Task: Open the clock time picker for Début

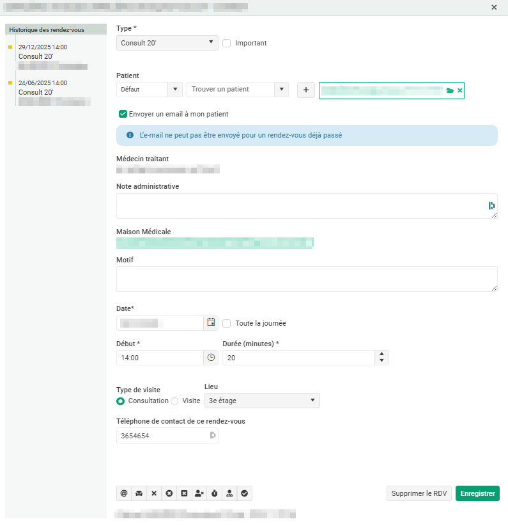Action: pos(211,358)
